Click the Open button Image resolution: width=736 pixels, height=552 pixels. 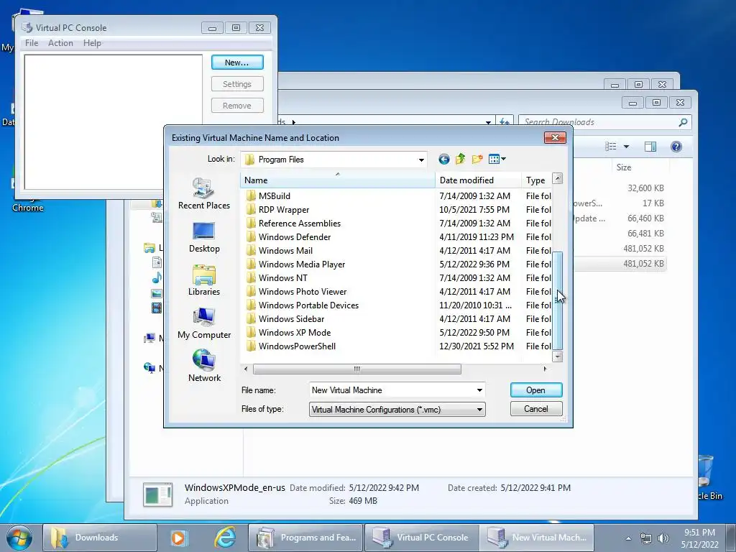pos(536,390)
